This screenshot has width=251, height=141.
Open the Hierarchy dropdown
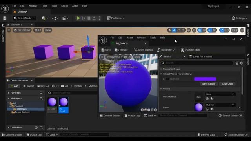coord(166,50)
